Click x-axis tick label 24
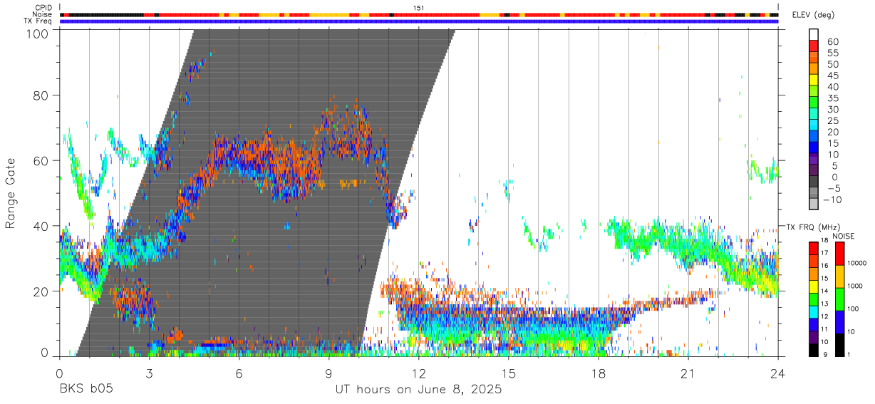The height and width of the screenshot is (404, 875). tap(778, 373)
